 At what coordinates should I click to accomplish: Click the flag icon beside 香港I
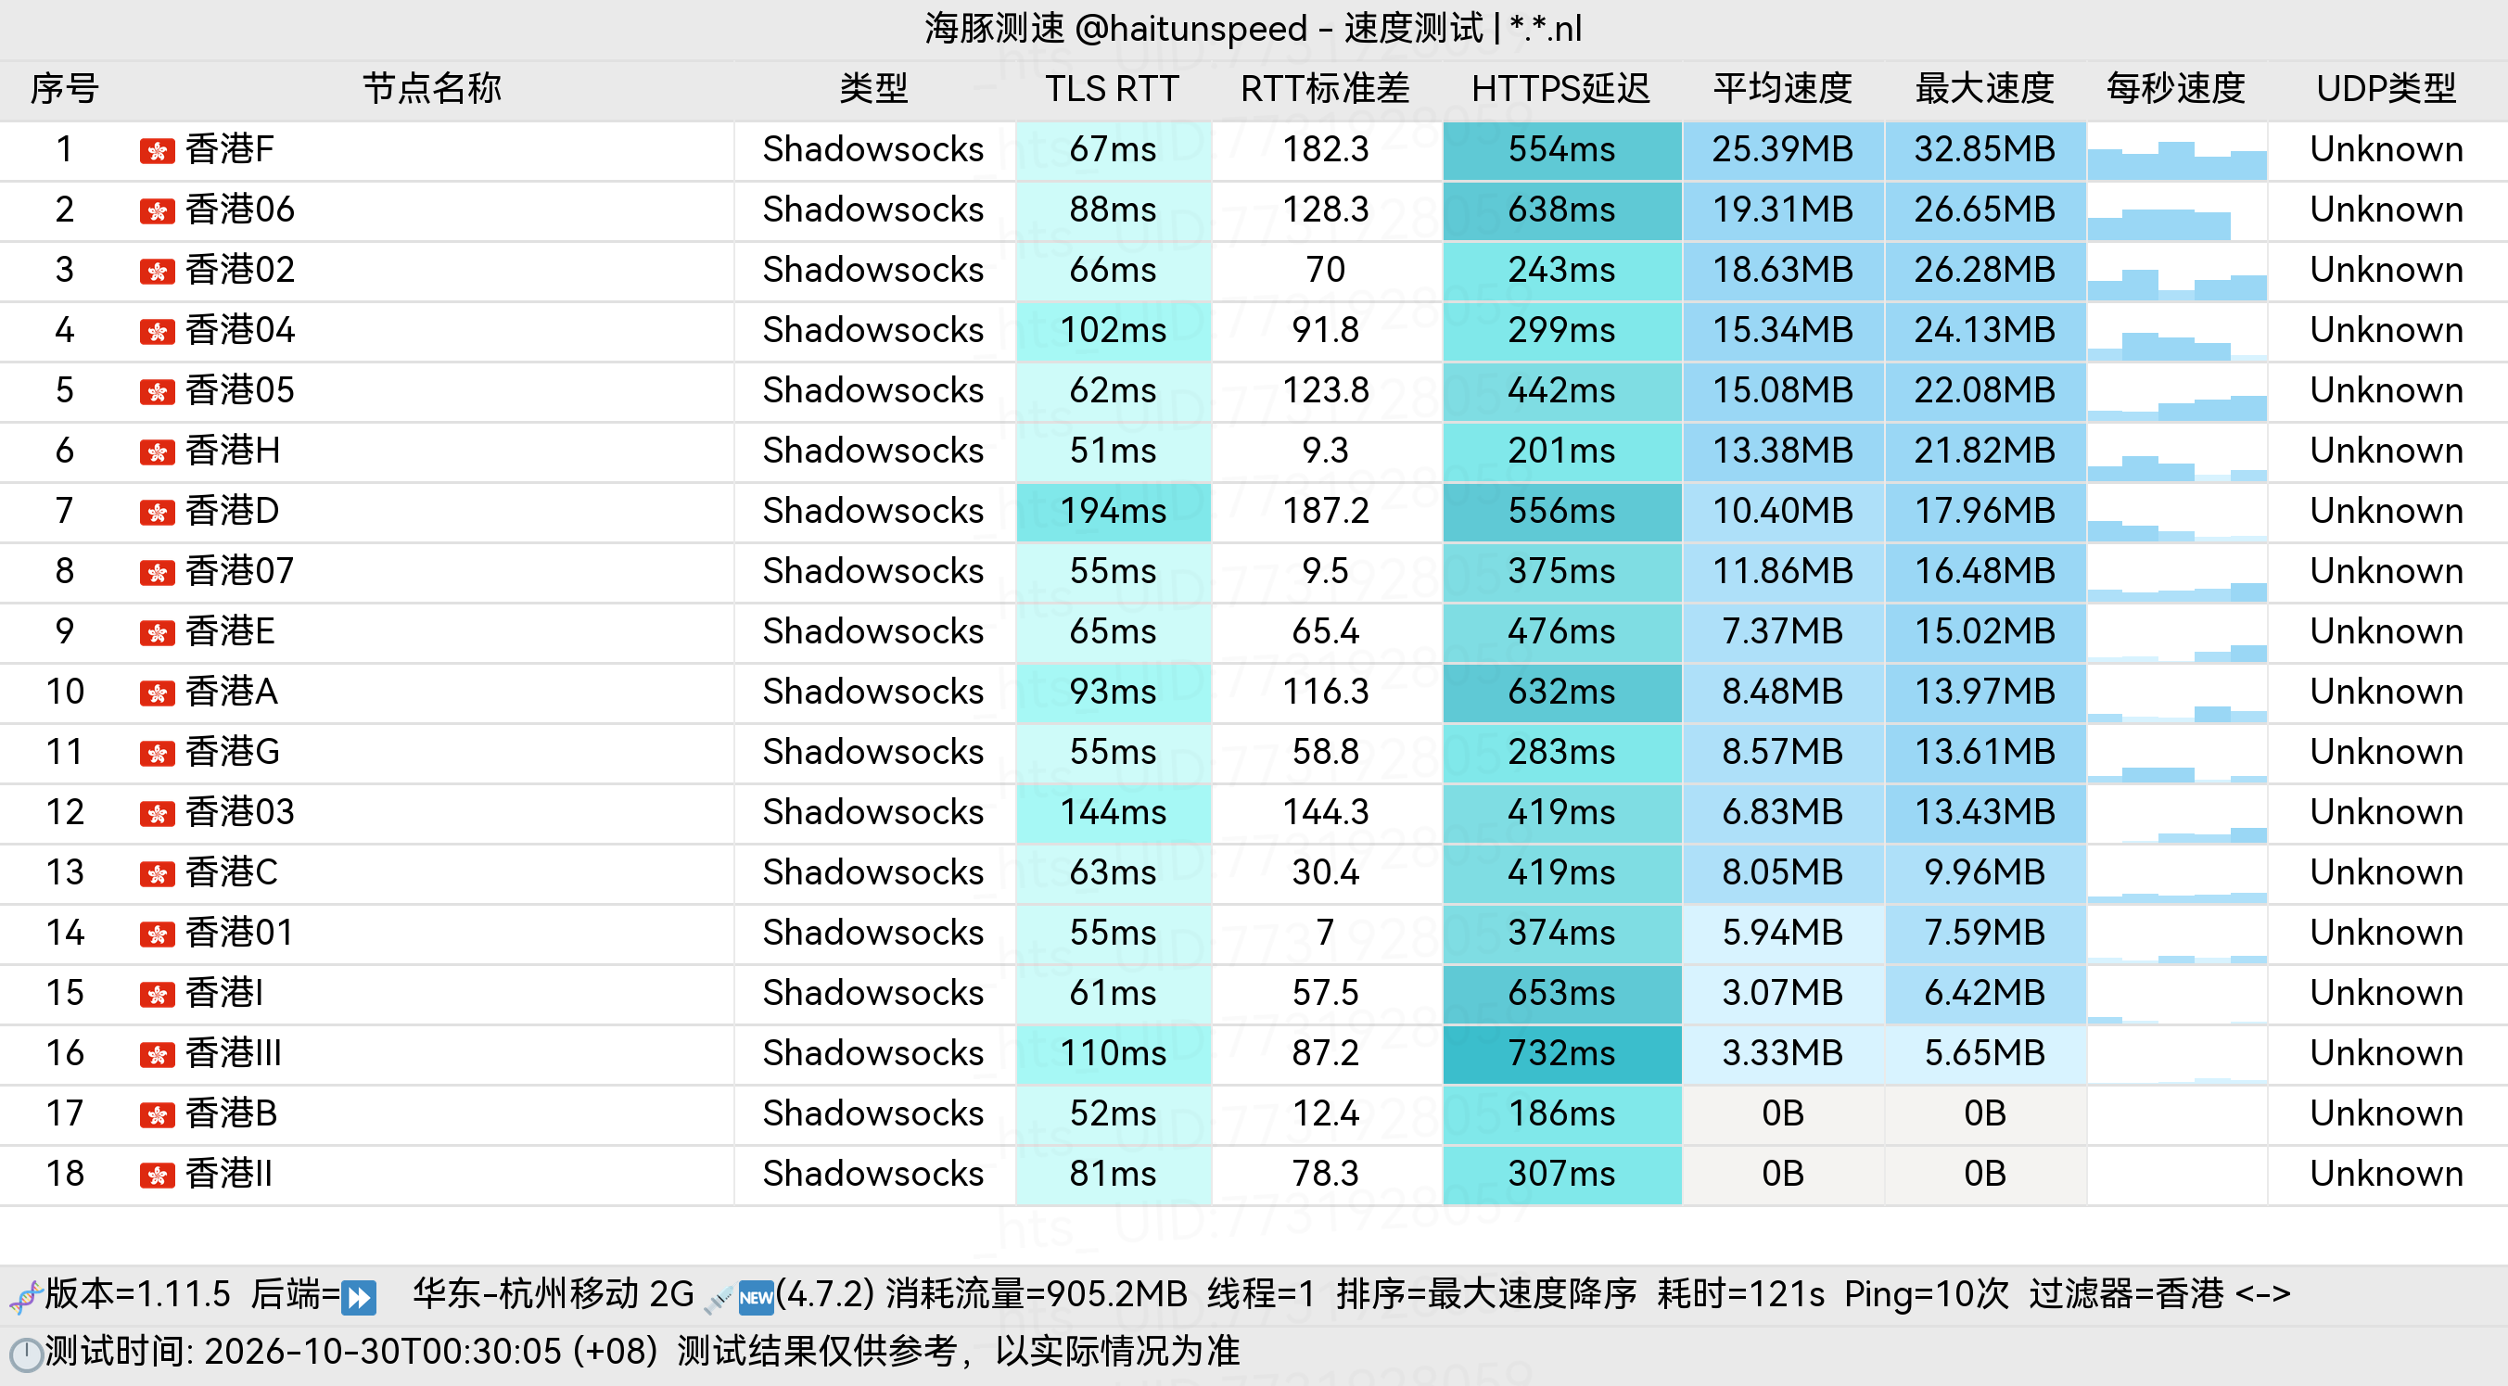tap(157, 996)
